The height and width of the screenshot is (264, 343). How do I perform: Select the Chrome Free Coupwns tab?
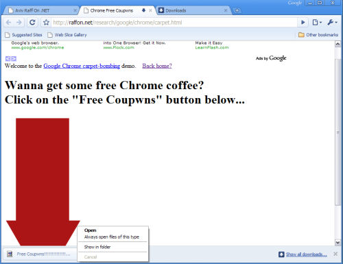click(x=117, y=10)
